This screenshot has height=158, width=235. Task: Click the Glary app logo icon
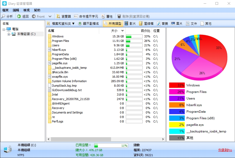pyautogui.click(x=4, y=3)
